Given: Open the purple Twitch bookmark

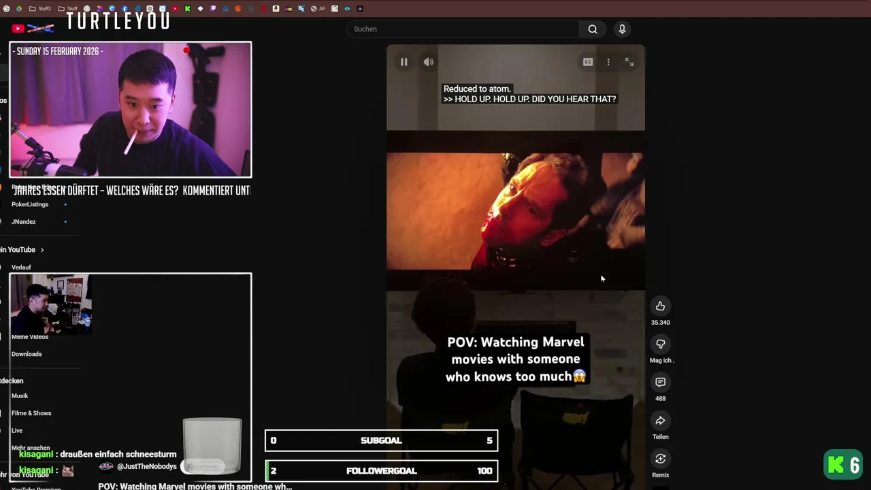Looking at the screenshot, I should 213,9.
